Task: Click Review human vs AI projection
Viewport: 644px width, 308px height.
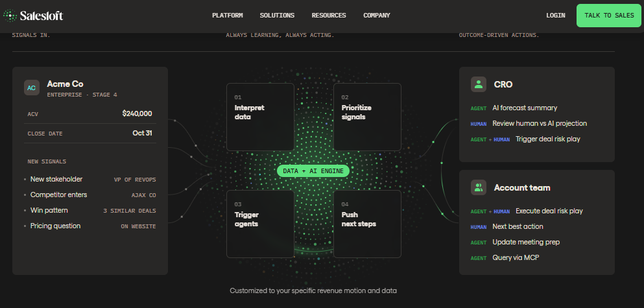Action: click(540, 124)
